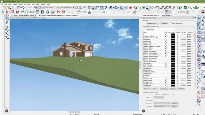This screenshot has width=205, height=115.
Task: Open the File menu
Action: click(x=2, y=4)
